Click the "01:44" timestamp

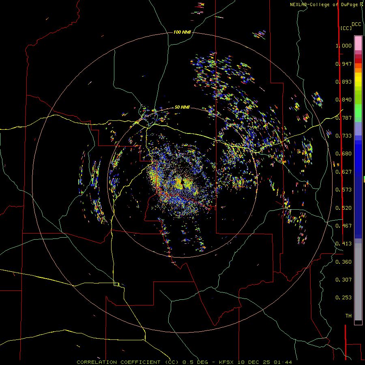[x=283, y=362]
